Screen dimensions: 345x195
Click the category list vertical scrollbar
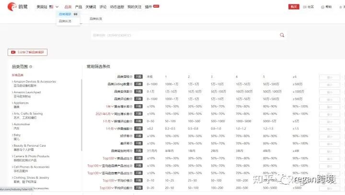[81, 115]
